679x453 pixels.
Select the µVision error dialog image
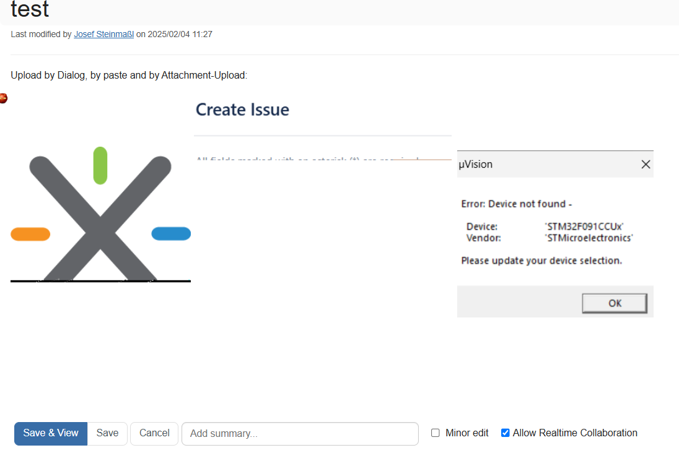coord(555,248)
